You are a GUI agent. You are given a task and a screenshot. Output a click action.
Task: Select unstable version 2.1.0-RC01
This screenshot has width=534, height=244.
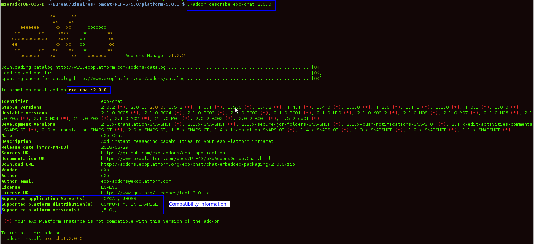tap(287, 113)
